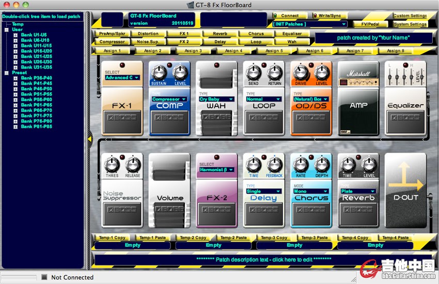The height and width of the screenshot is (284, 439).
Task: Click the yellow sidebar collapse arrow
Action: tap(89, 139)
